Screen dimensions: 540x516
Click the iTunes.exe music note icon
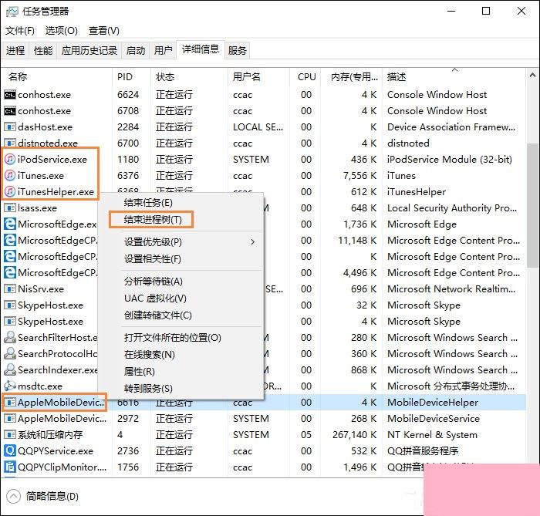pos(9,176)
